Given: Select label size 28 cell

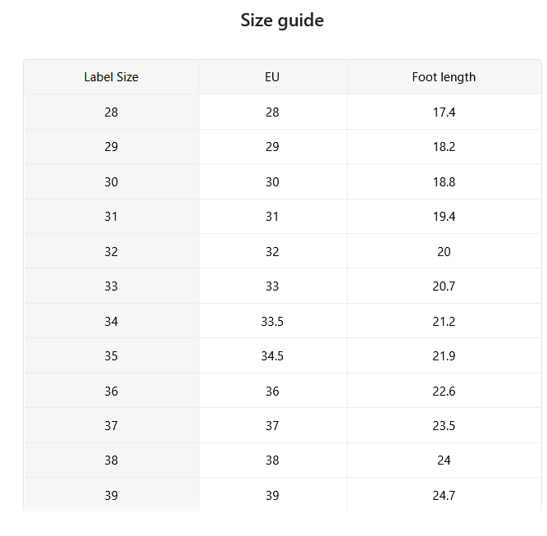Looking at the screenshot, I should click(112, 112).
